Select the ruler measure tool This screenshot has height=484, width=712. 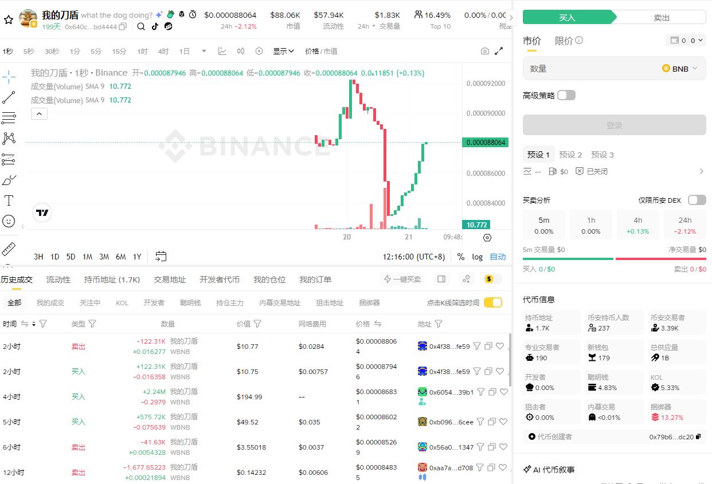tap(9, 249)
